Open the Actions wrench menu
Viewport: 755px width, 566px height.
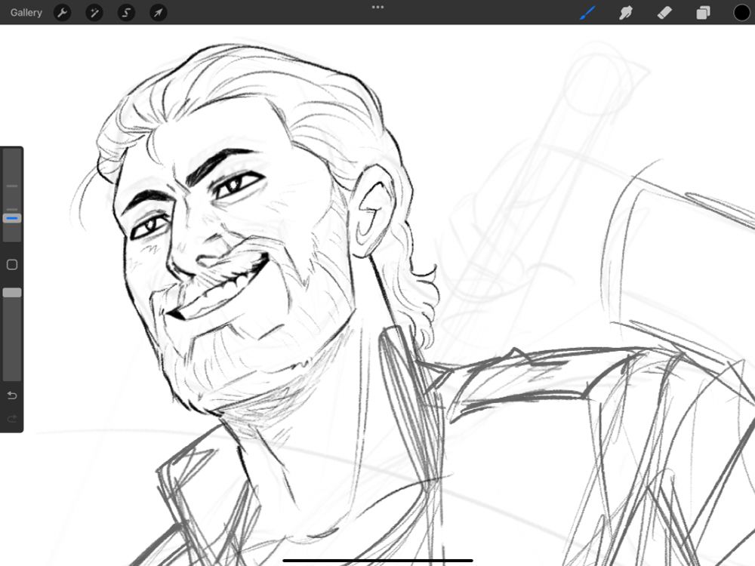62,13
